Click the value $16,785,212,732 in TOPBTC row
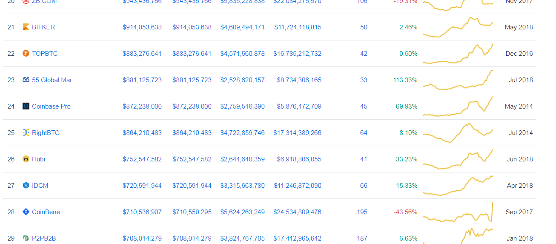Image resolution: width=556 pixels, height=244 pixels. [x=298, y=54]
